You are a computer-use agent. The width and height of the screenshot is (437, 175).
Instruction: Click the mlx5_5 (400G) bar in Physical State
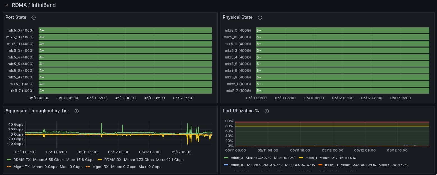pos(342,64)
